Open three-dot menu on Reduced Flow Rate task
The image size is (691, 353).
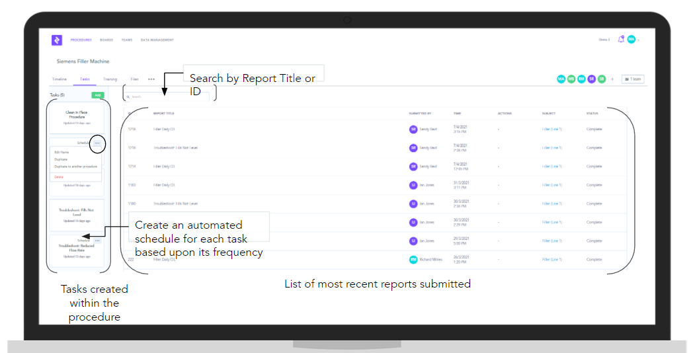tap(97, 241)
